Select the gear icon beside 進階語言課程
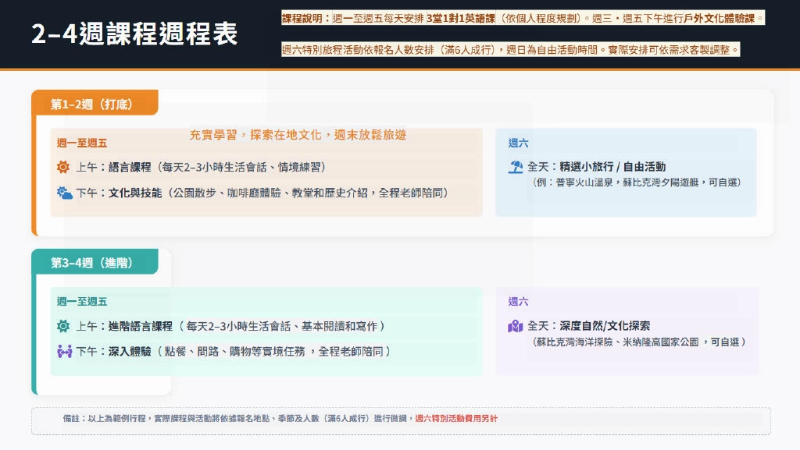800x450 pixels. pyautogui.click(x=62, y=326)
